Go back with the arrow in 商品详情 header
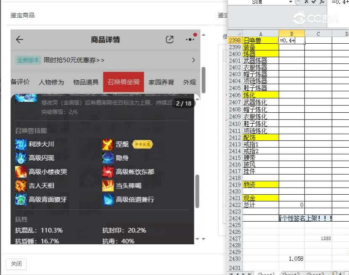The image size is (349, 275). click(20, 40)
